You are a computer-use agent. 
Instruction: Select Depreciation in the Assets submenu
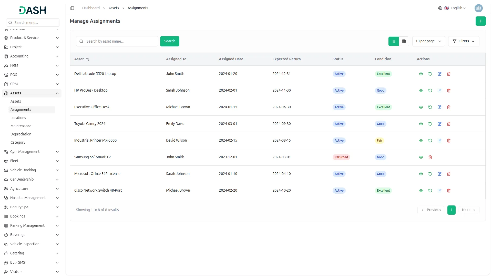pyautogui.click(x=21, y=134)
